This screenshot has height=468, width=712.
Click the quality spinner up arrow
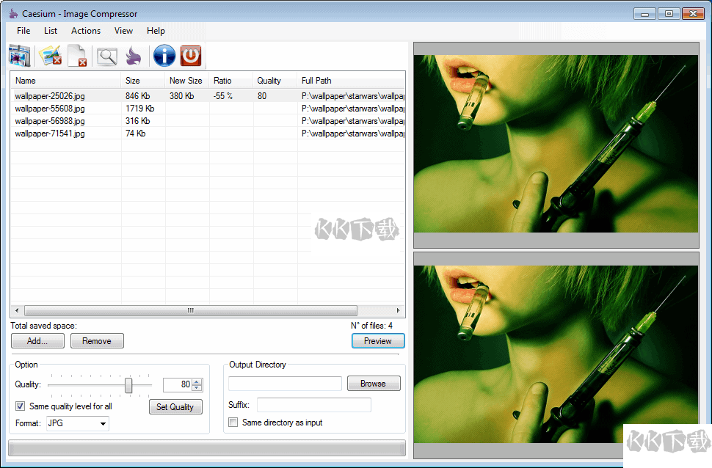(x=197, y=381)
